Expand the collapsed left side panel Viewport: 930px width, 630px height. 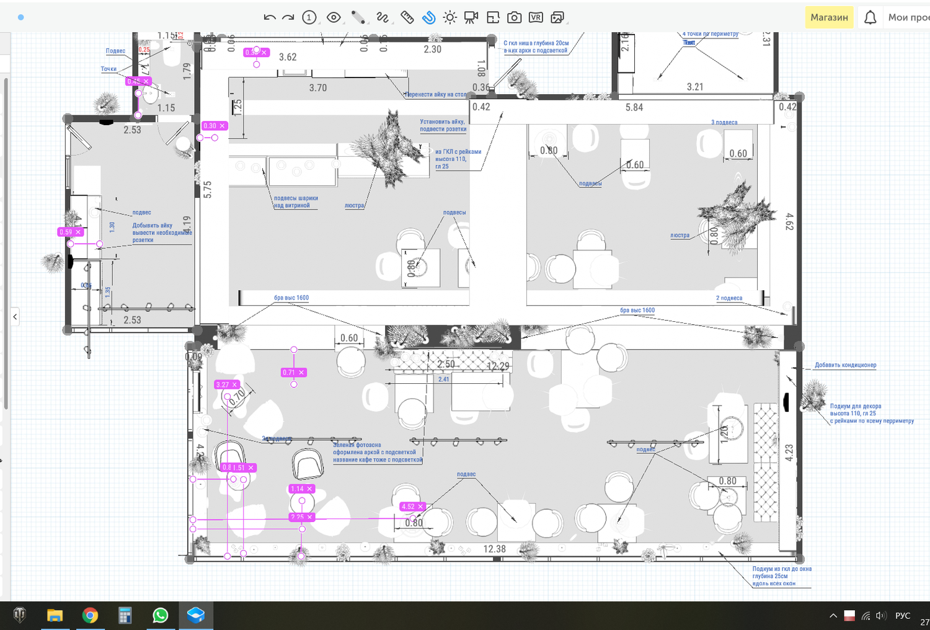15,317
